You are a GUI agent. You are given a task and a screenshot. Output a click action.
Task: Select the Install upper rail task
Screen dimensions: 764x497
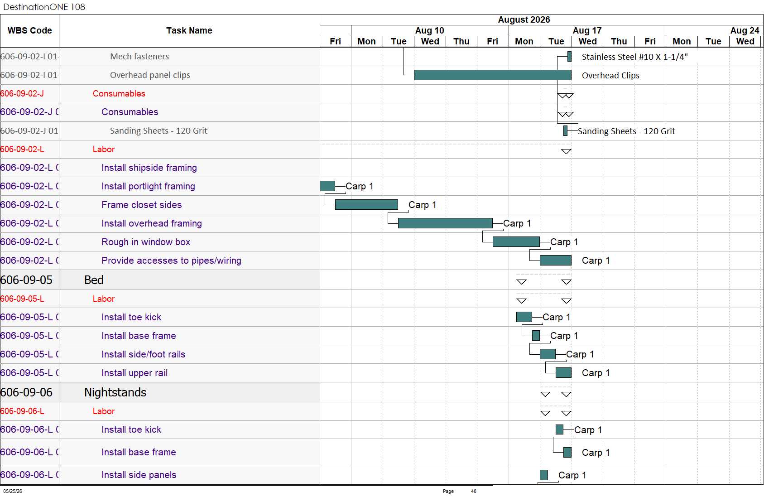point(135,373)
